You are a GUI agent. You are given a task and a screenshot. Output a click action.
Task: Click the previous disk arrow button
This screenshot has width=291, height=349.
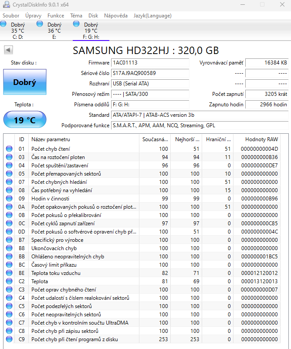8,50
